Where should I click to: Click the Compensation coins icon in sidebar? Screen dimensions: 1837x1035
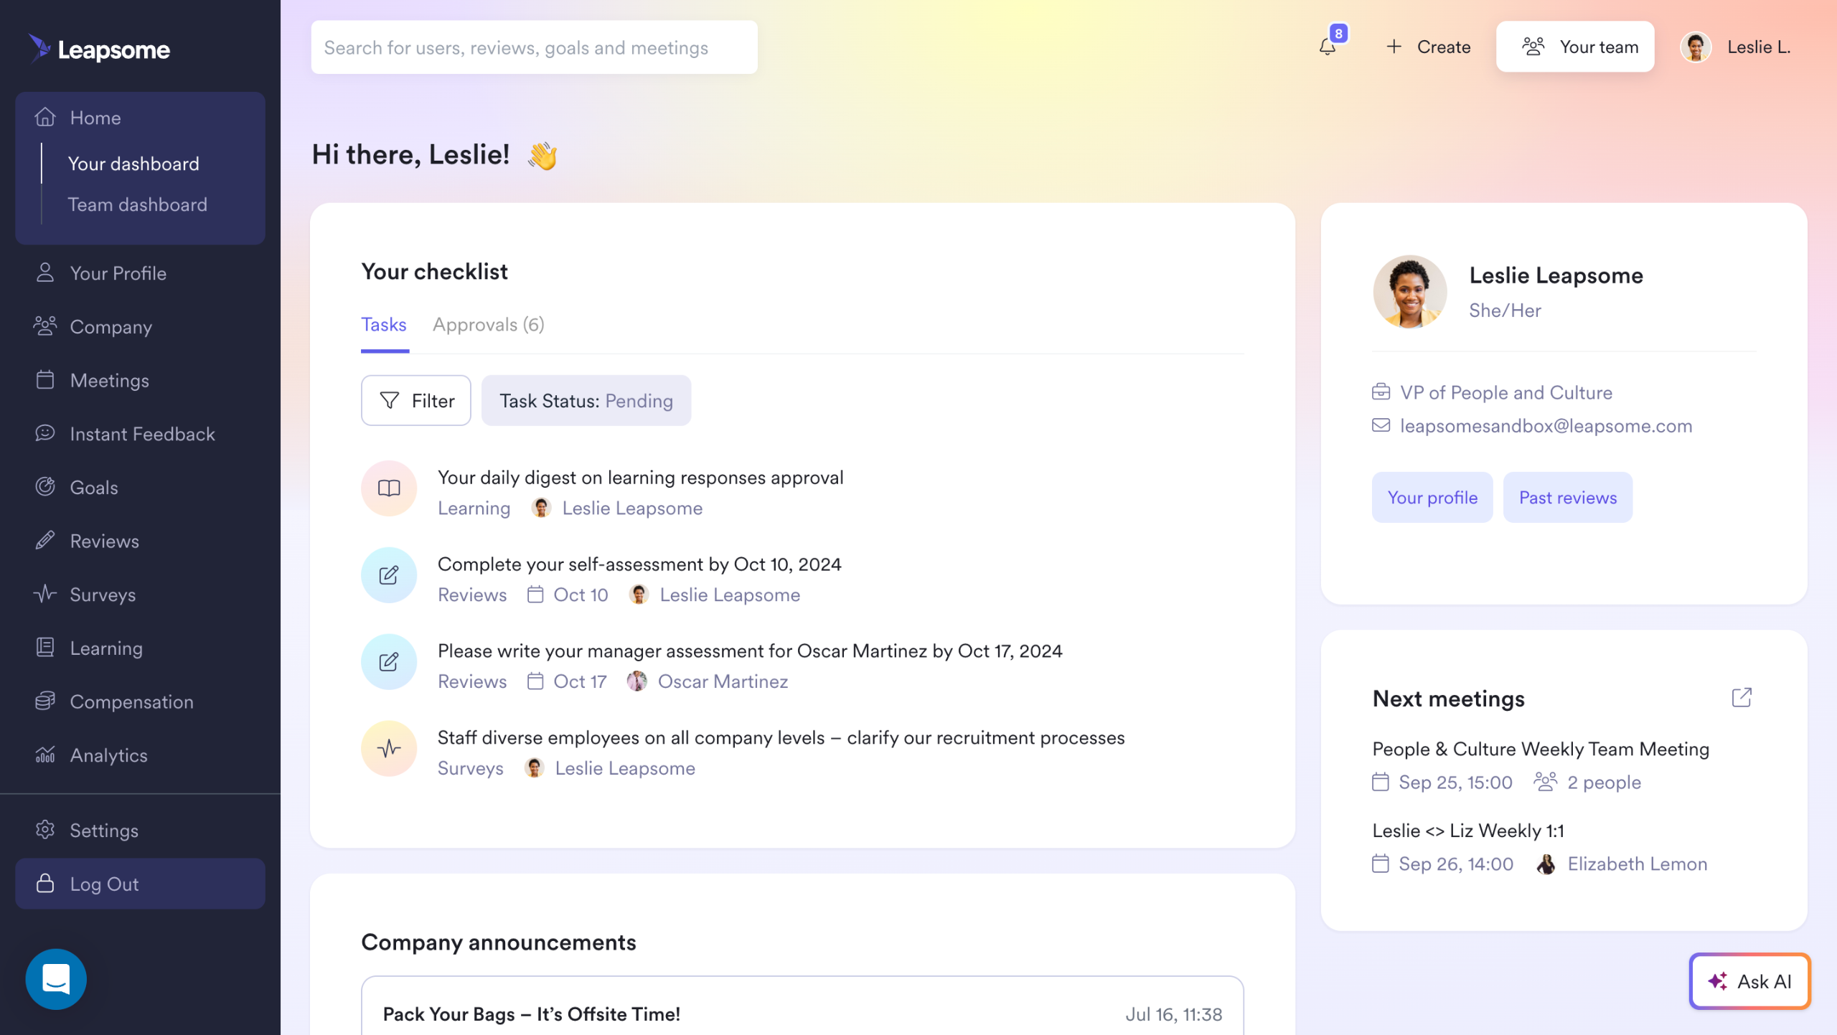pos(45,701)
